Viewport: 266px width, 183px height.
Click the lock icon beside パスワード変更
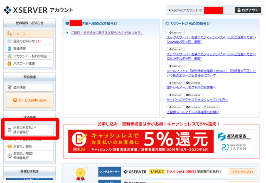(x=10, y=63)
